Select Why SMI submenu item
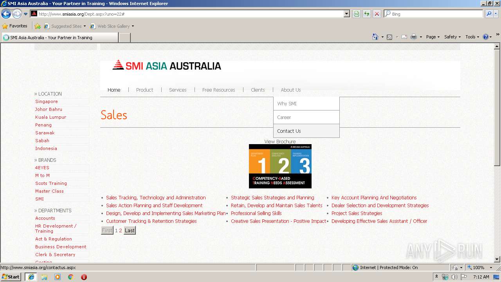501x282 pixels. pos(306,103)
